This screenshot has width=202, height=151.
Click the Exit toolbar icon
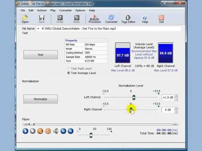(161, 19)
